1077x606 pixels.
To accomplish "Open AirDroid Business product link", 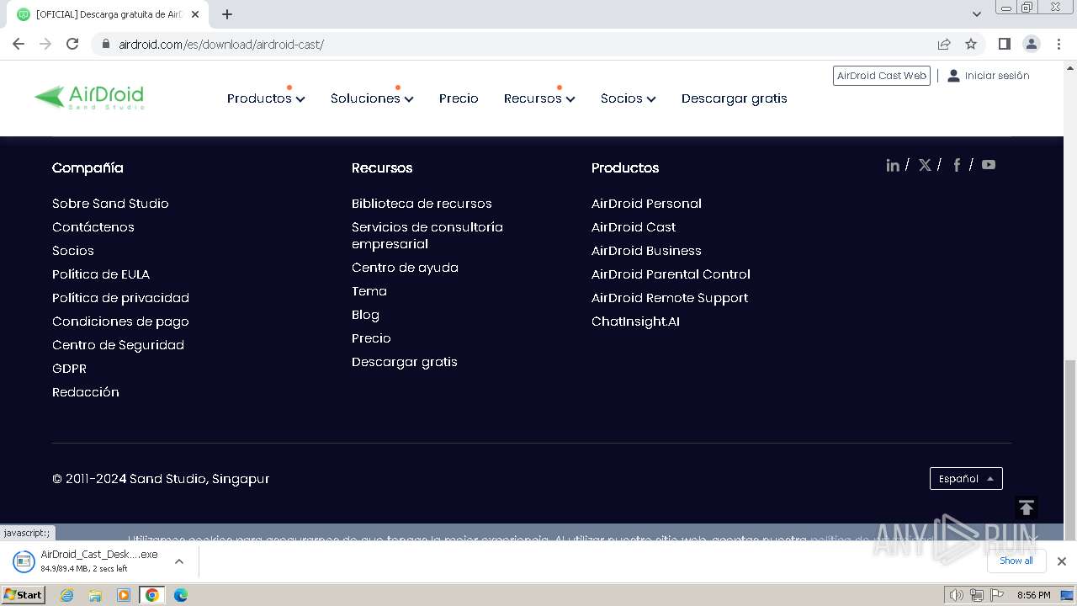I will click(646, 251).
